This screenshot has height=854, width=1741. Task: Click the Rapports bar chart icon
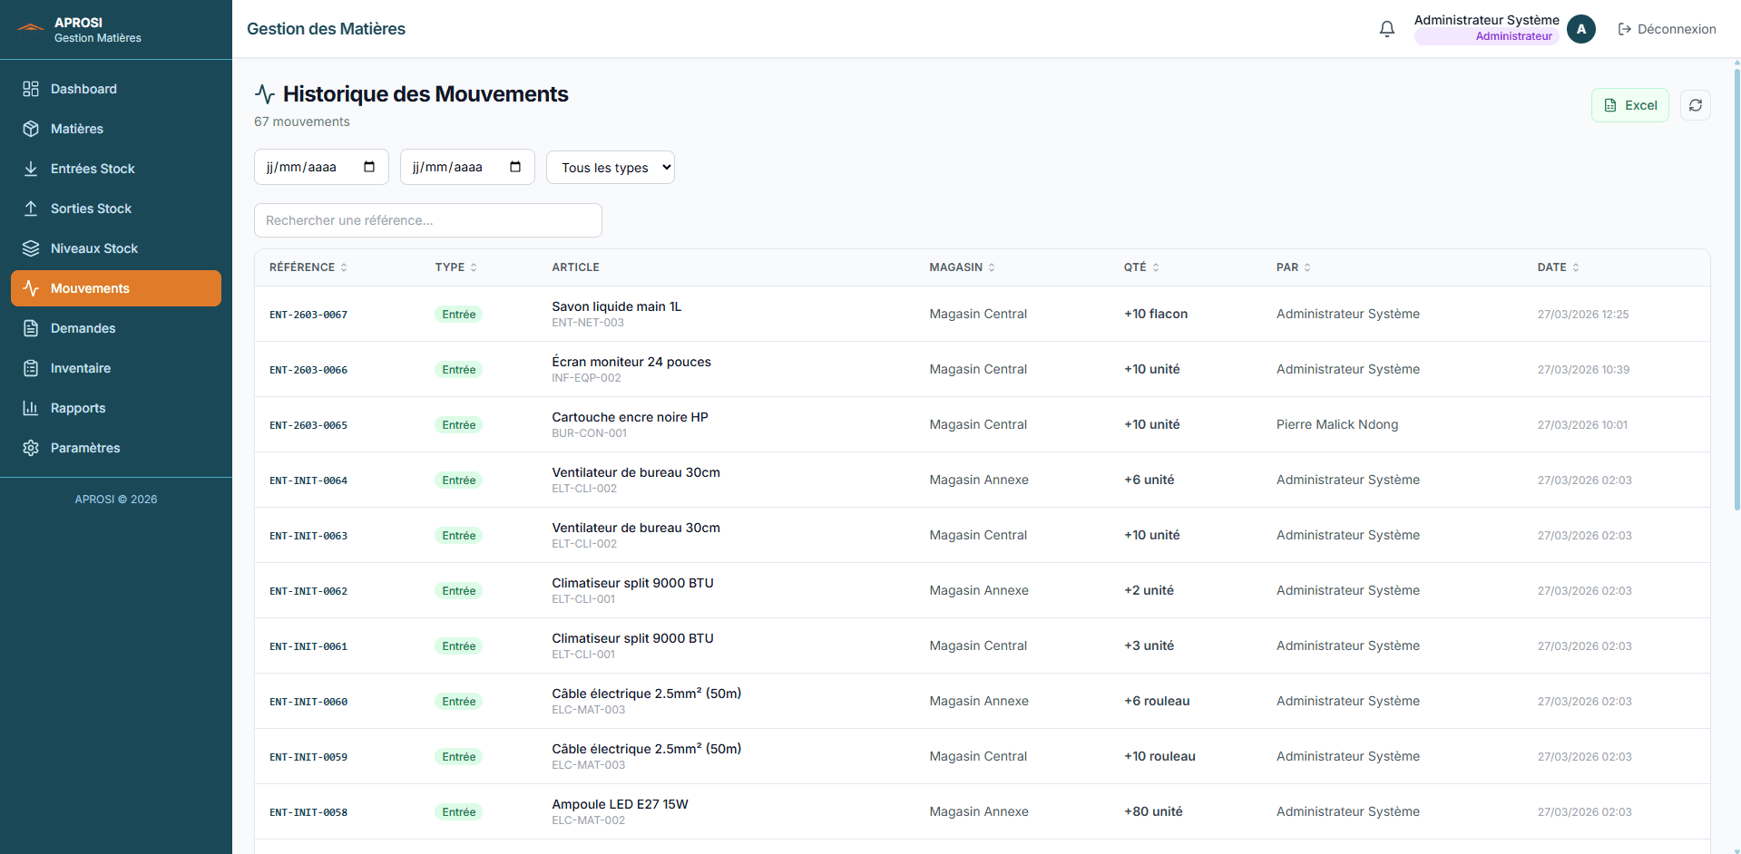coord(31,408)
